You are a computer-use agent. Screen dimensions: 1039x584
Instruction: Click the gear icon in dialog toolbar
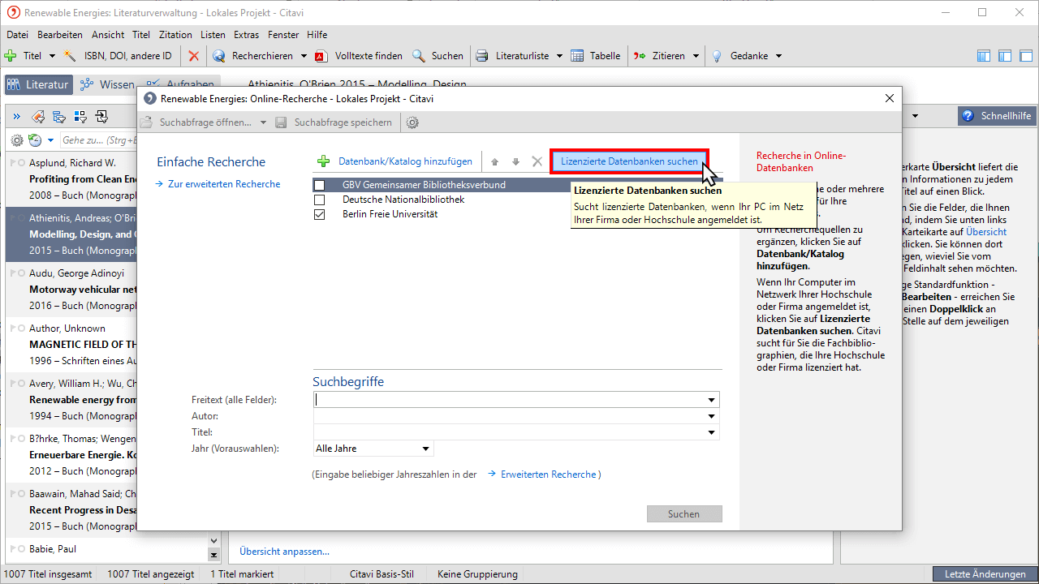click(x=412, y=122)
